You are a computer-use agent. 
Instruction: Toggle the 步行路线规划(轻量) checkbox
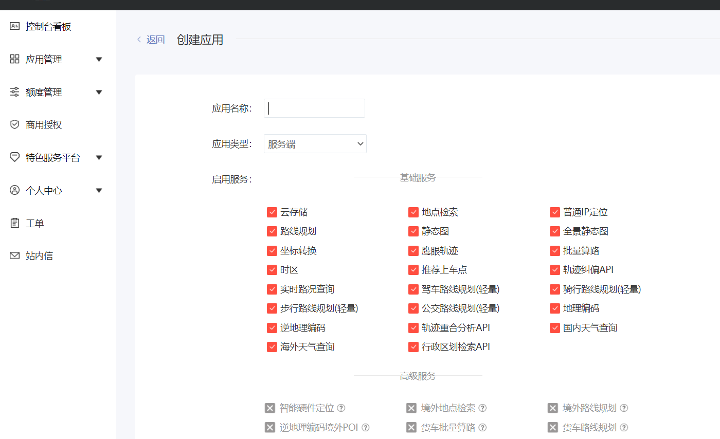[272, 308]
